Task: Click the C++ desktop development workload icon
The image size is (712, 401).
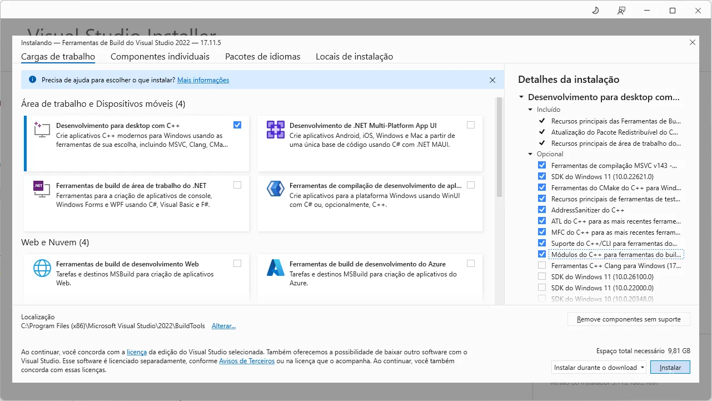Action: point(42,130)
